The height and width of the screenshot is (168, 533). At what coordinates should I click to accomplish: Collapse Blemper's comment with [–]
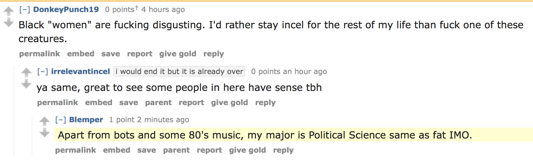(x=60, y=120)
